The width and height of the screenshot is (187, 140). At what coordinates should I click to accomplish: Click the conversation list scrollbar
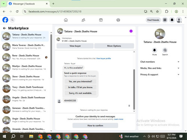point(51,56)
